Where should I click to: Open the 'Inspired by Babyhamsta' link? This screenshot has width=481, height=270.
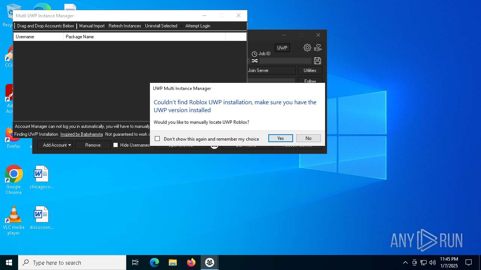82,134
